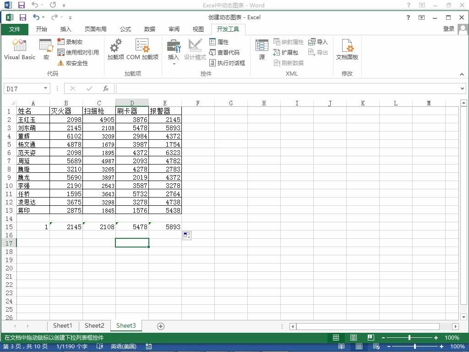Redo in Excel quick access toolbar
The height and width of the screenshot is (352, 469).
tap(54, 17)
